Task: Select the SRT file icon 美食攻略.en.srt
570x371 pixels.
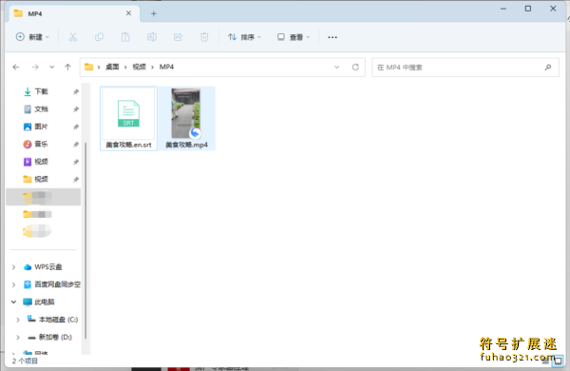Action: 128,113
